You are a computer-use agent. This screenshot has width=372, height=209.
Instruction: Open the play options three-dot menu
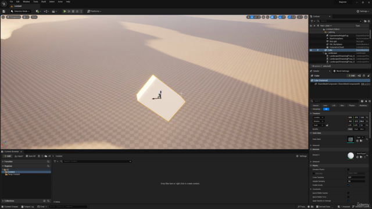point(81,11)
